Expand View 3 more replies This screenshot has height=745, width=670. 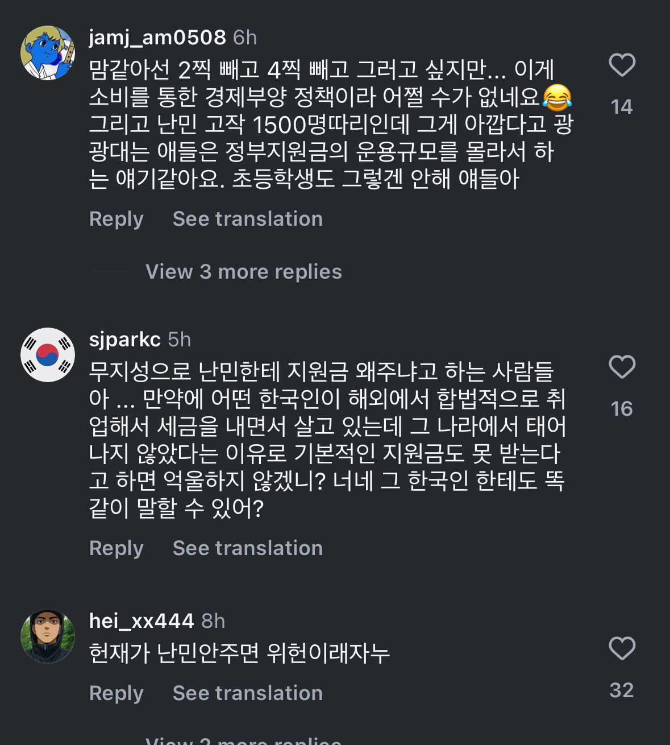(243, 272)
